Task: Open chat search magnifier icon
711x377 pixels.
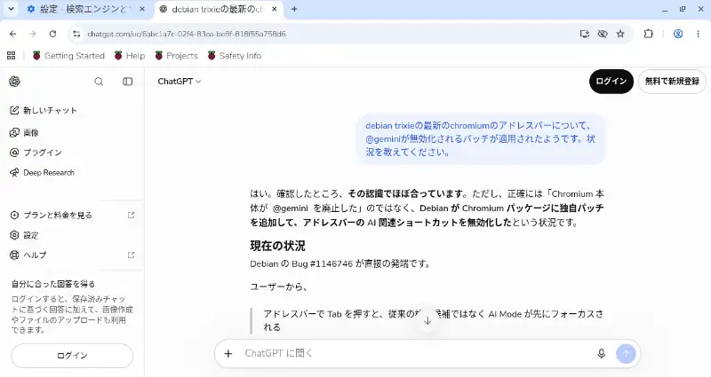Action: [99, 82]
